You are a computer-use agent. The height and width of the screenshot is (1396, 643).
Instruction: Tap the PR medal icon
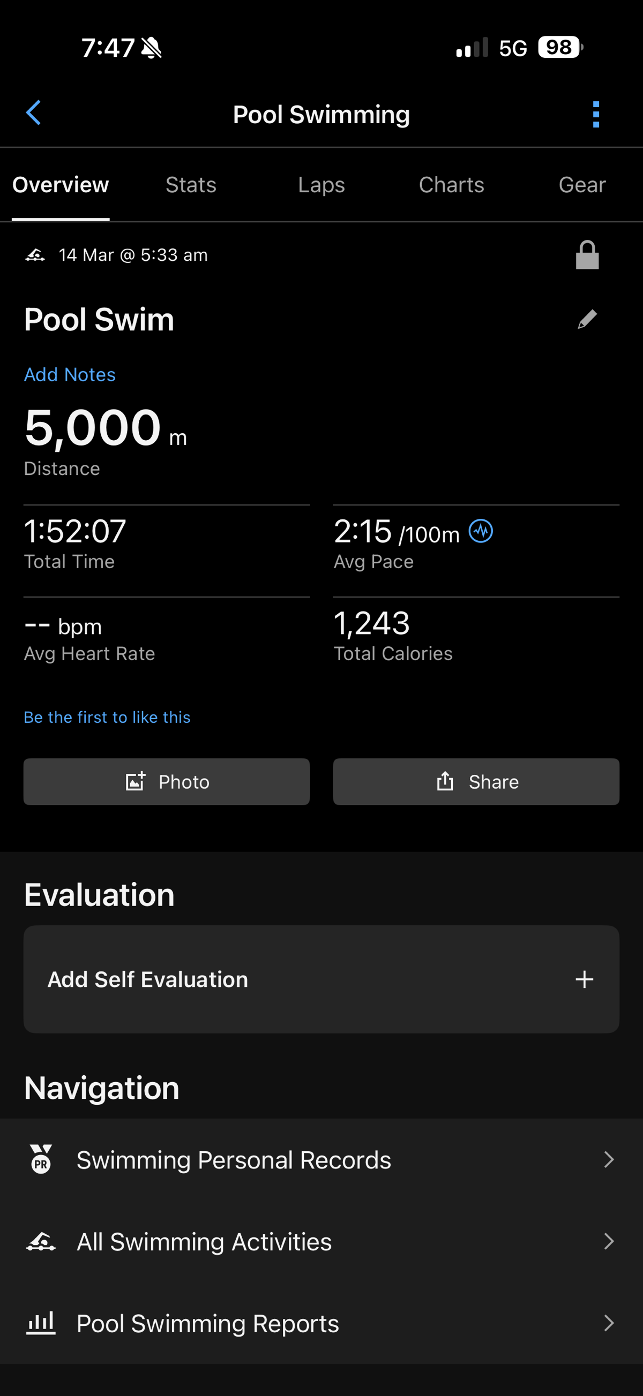(x=41, y=1160)
